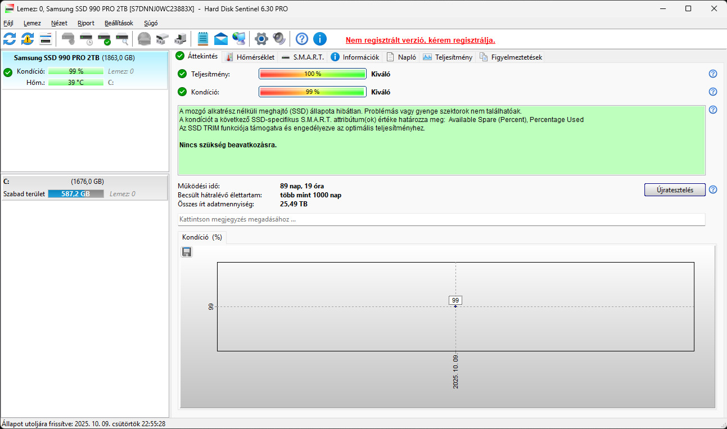Click the second drive-with-blocks icon beside the notepad
This screenshot has width=727, height=429.
[180, 39]
